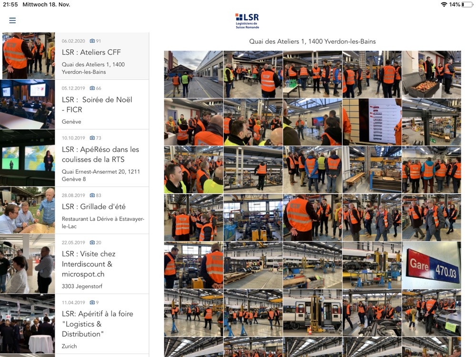
Task: Tap address Quai Ernest-Ansermet 20, 1211 Genève 8
Action: click(x=101, y=175)
